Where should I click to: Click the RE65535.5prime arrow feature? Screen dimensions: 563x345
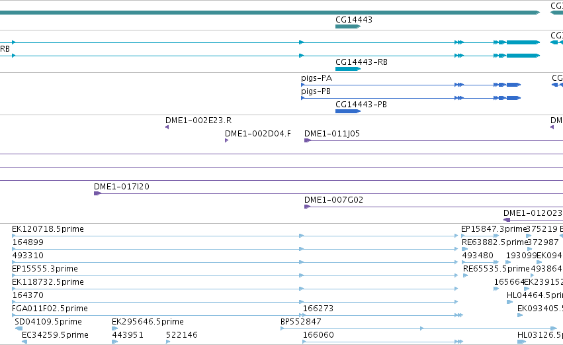[x=466, y=275]
